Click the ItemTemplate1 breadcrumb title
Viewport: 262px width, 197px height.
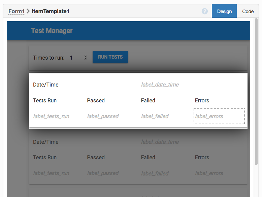coord(50,11)
